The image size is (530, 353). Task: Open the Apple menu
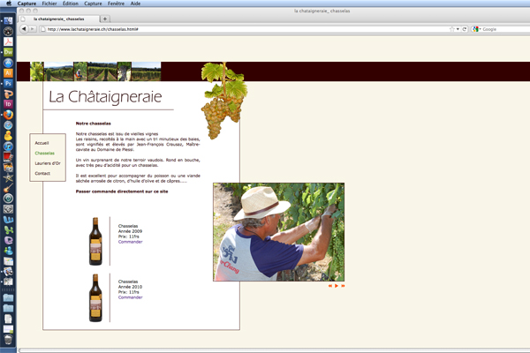pos(9,4)
